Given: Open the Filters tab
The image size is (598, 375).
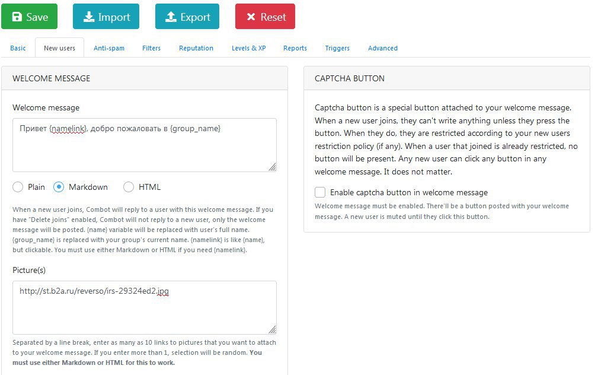Looking at the screenshot, I should coord(151,48).
